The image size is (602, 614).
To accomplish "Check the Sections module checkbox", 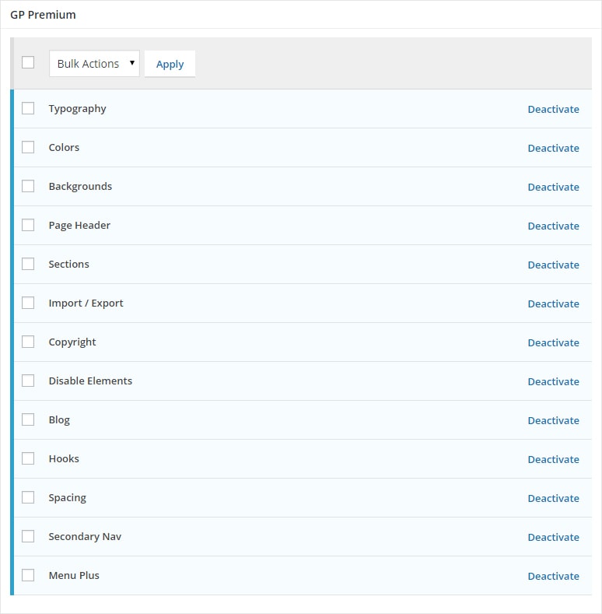I will [x=28, y=264].
